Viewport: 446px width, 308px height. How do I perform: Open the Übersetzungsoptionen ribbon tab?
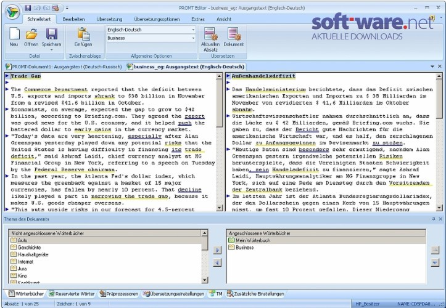[x=157, y=19]
